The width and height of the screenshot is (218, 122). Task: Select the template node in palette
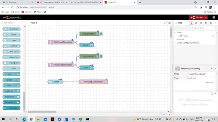(12, 108)
